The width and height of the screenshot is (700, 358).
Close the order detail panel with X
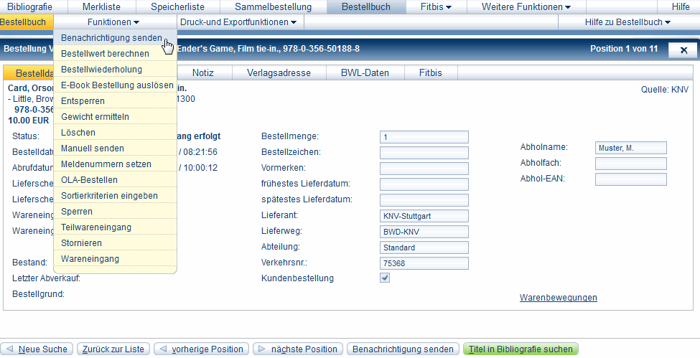point(683,50)
